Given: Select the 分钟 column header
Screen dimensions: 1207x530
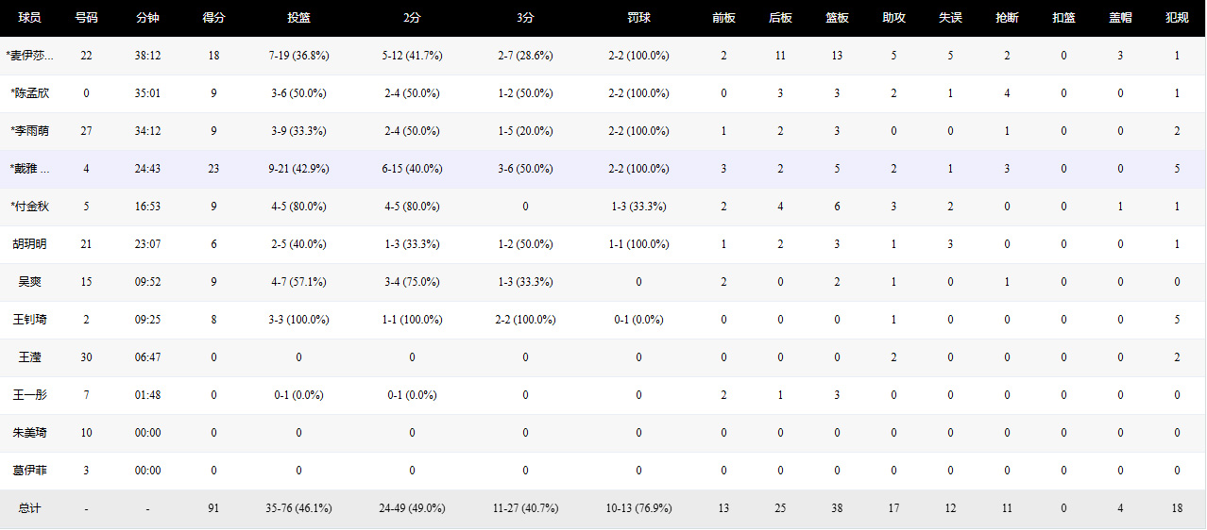Looking at the screenshot, I should click(x=147, y=18).
